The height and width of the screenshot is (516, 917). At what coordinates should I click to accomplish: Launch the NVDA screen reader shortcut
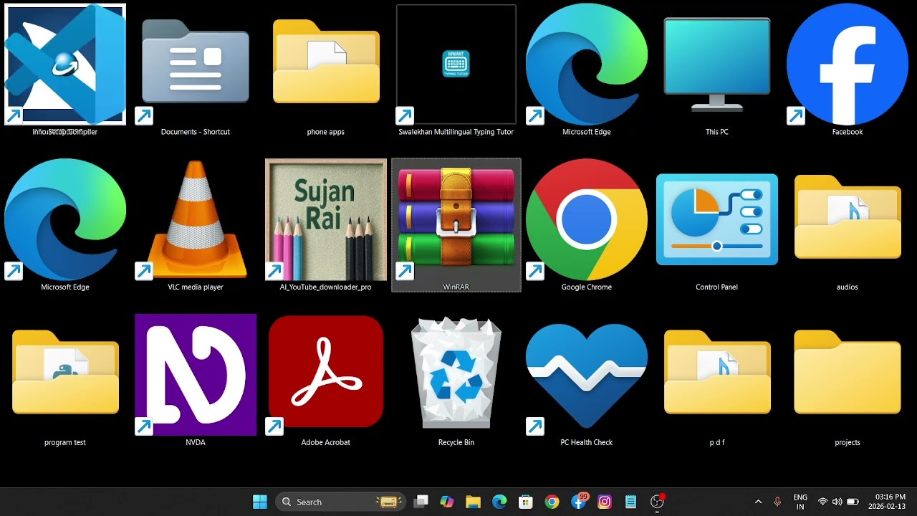click(x=196, y=381)
